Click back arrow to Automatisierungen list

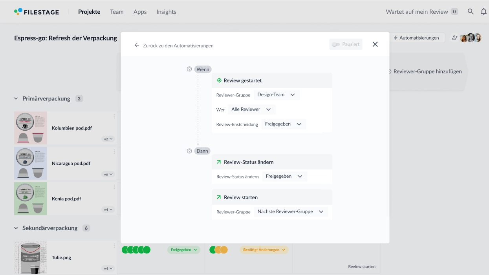tap(137, 46)
